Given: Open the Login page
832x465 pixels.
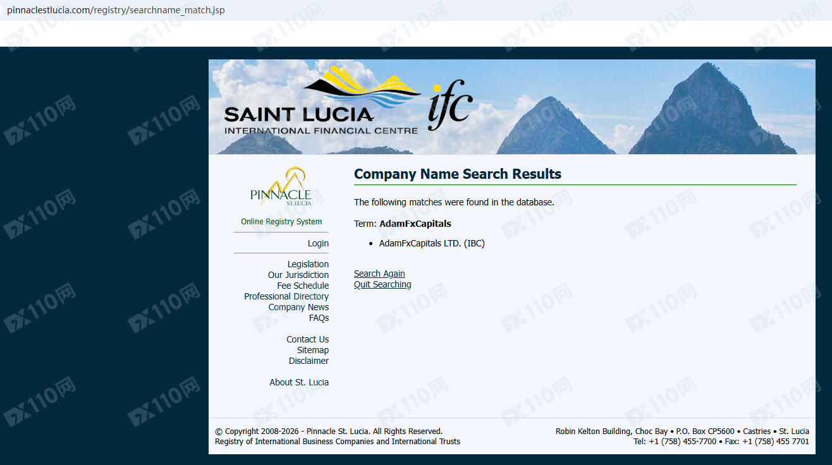Looking at the screenshot, I should (x=318, y=243).
